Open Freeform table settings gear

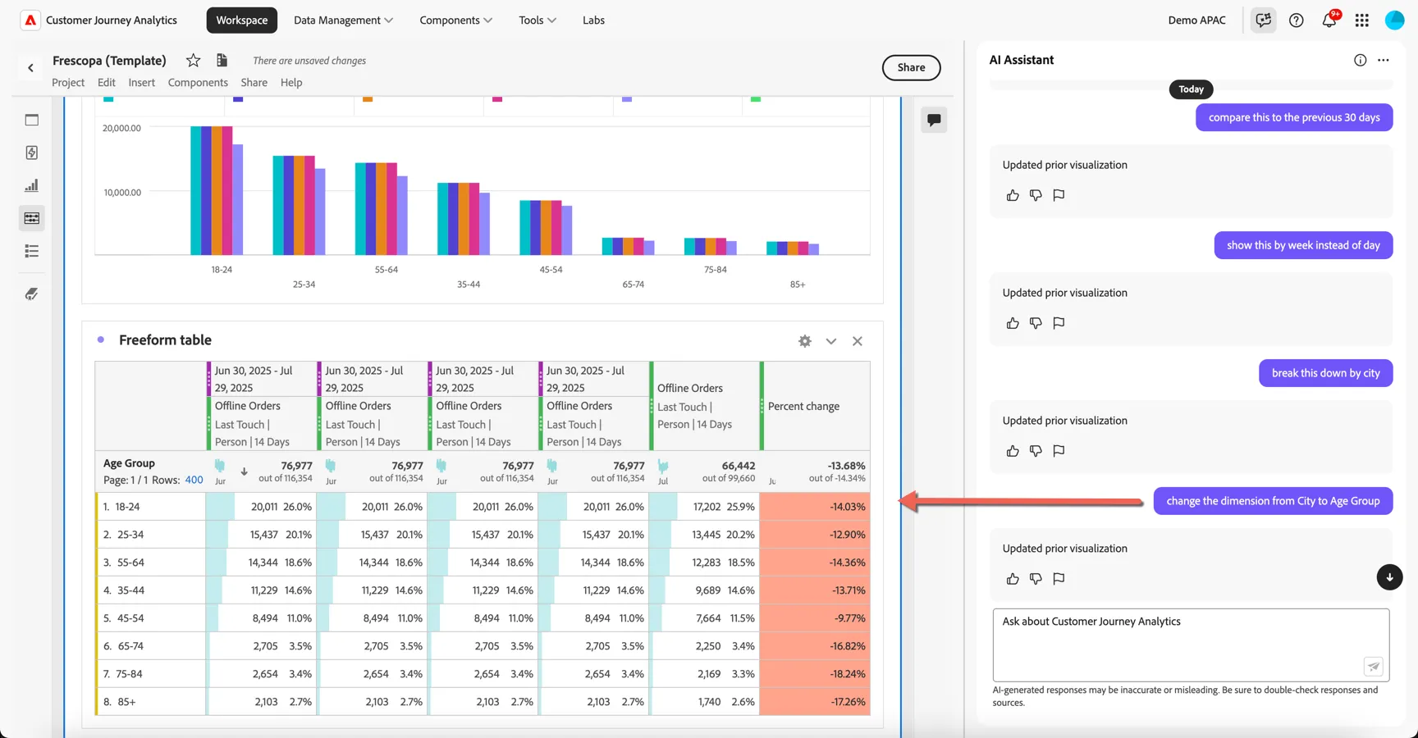(805, 341)
